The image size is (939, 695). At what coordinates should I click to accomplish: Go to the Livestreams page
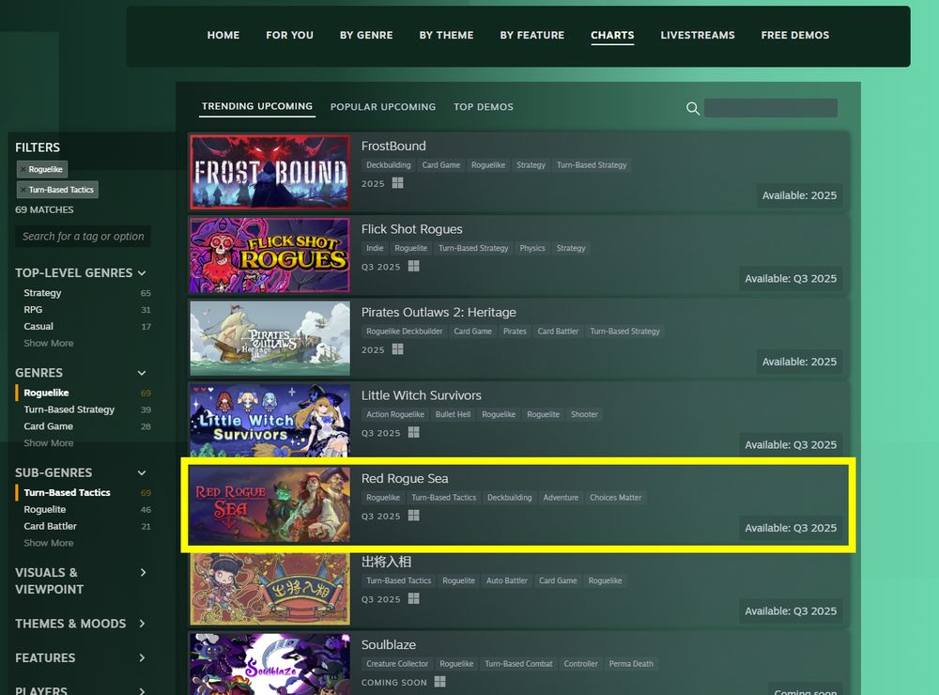point(698,36)
